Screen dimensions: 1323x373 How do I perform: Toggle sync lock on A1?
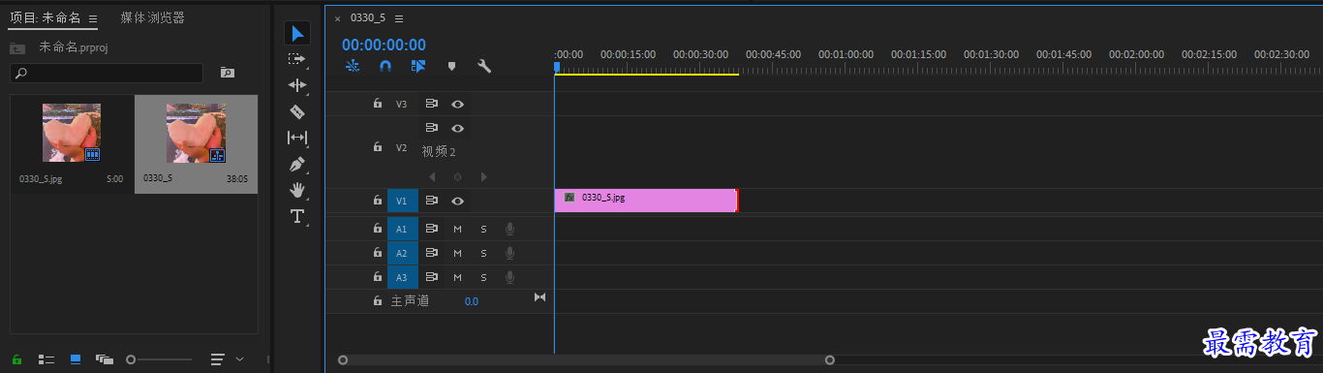point(432,229)
